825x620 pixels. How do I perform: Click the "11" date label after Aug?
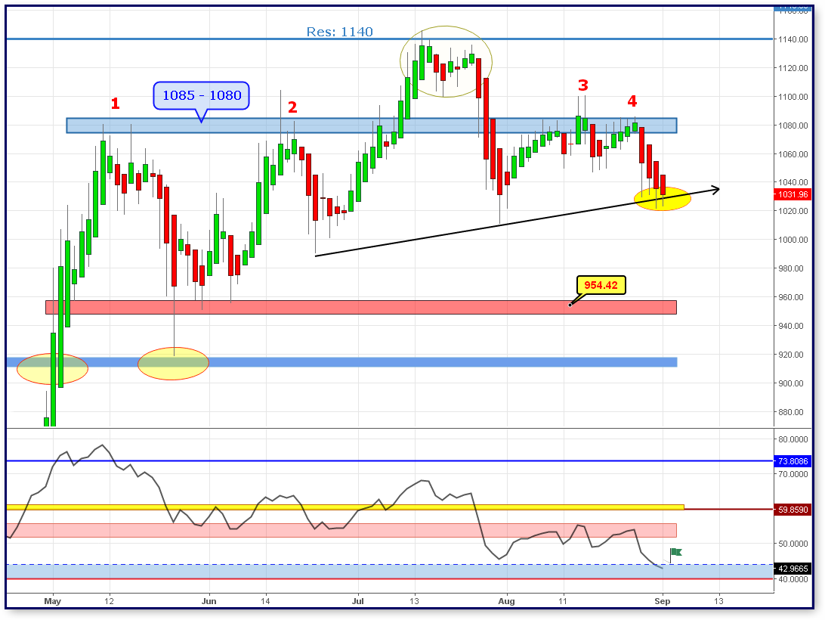coord(563,601)
